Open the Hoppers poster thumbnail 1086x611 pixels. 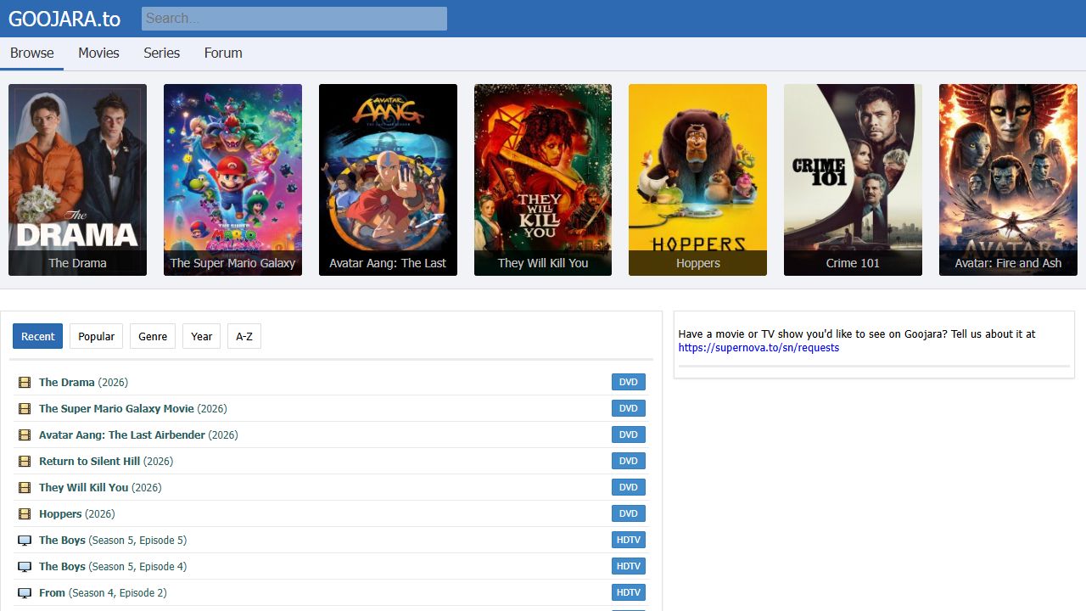(x=697, y=180)
